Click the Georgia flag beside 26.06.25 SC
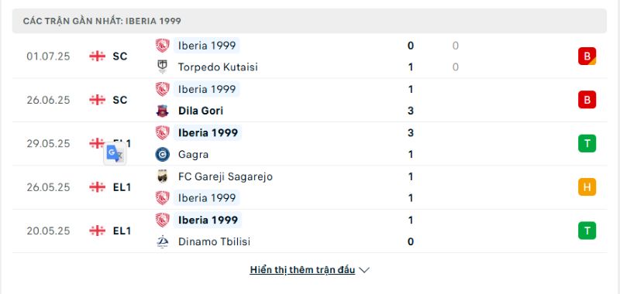This screenshot has height=294, width=620. click(98, 101)
